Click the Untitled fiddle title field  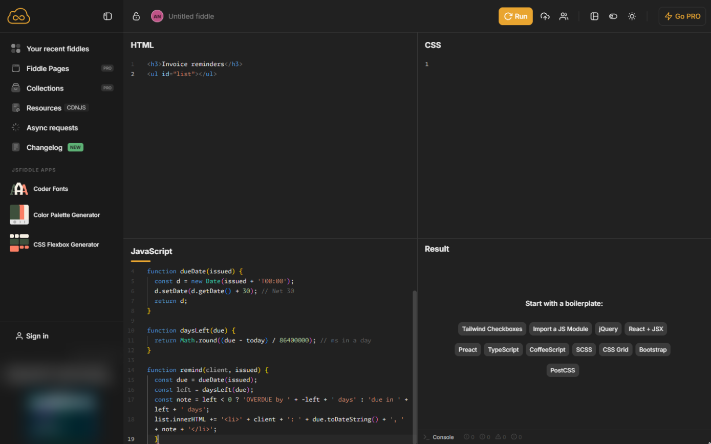click(191, 16)
